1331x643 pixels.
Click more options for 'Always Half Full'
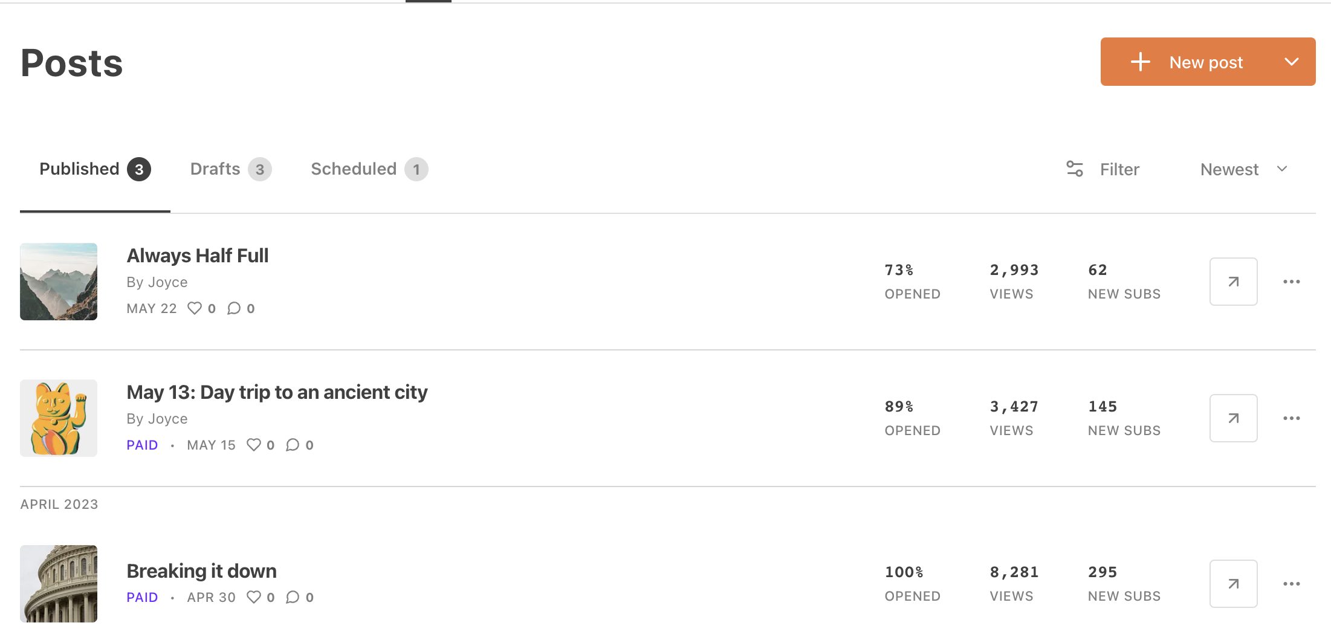click(1291, 282)
